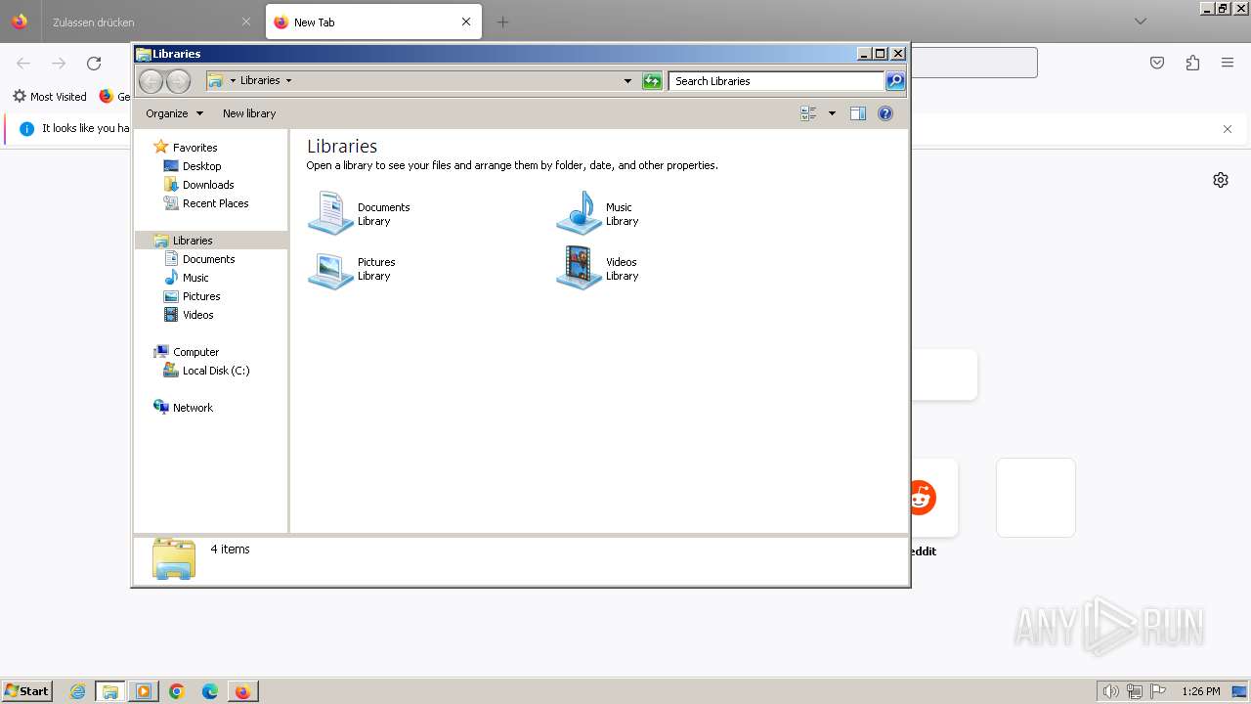The image size is (1251, 704).
Task: Open a new Firefox tab with plus
Action: click(502, 22)
